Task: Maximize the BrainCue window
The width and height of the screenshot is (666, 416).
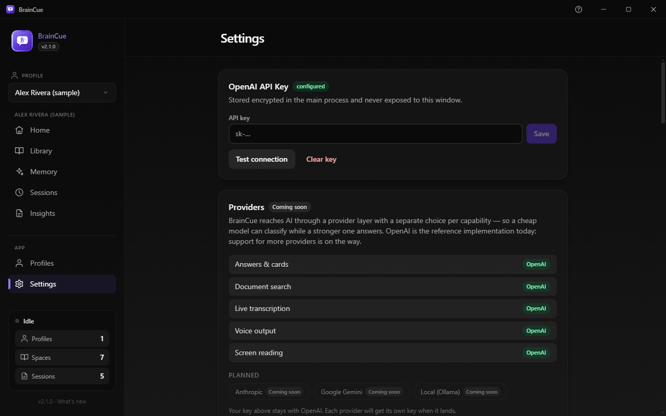Action: pyautogui.click(x=629, y=9)
